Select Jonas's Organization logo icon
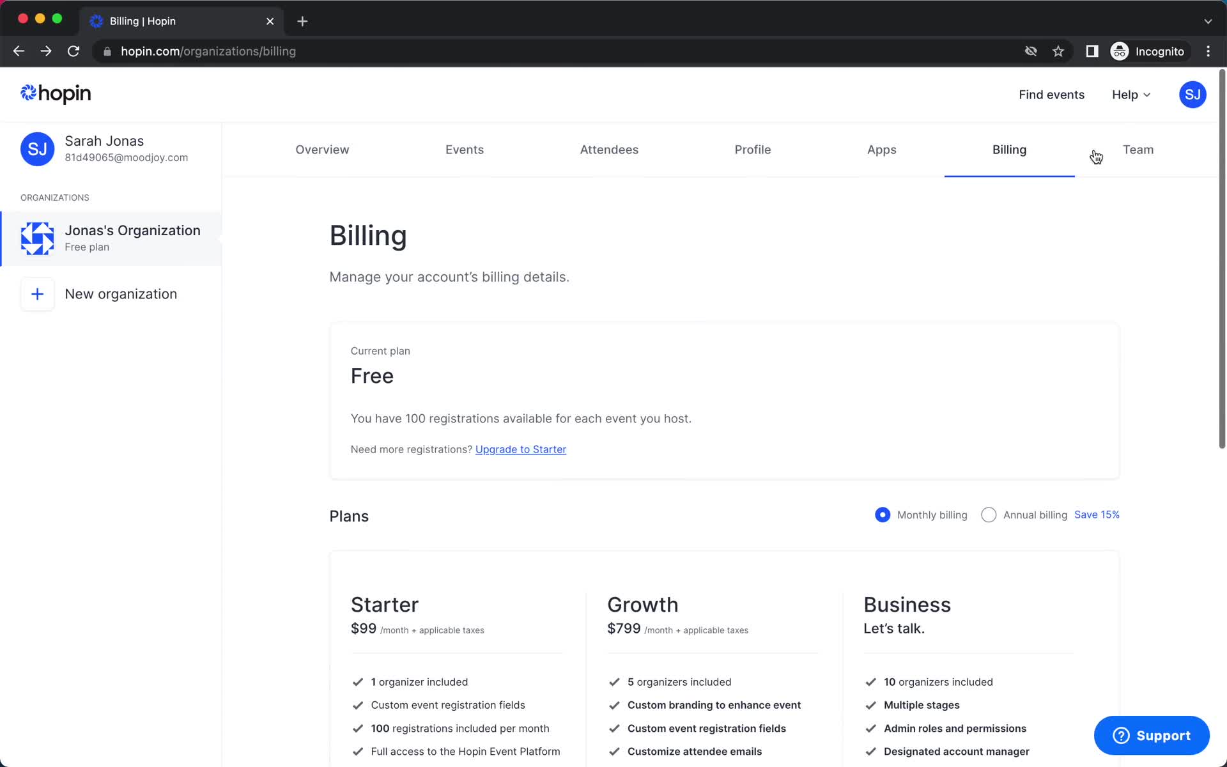The height and width of the screenshot is (767, 1227). [x=37, y=238]
